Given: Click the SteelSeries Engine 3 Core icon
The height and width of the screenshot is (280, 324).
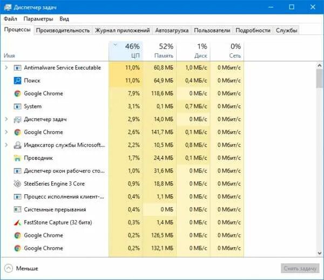Looking at the screenshot, I should [x=17, y=184].
